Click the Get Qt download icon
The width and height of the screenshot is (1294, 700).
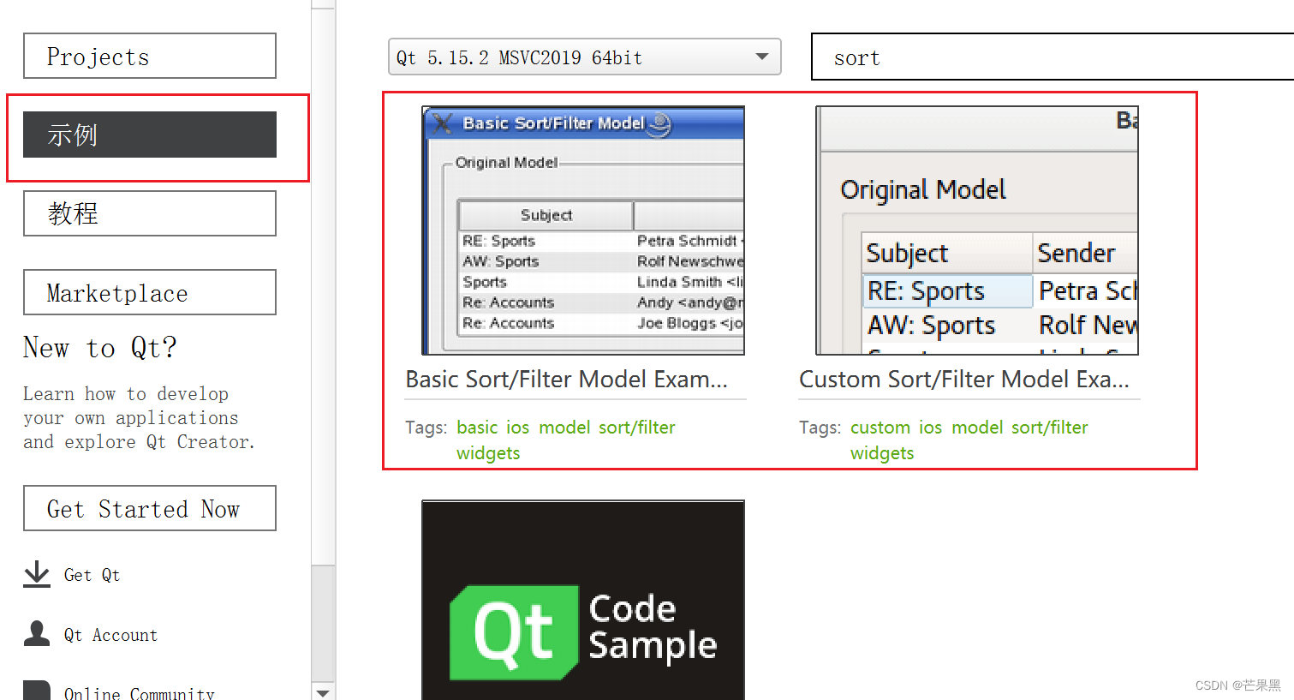(36, 574)
